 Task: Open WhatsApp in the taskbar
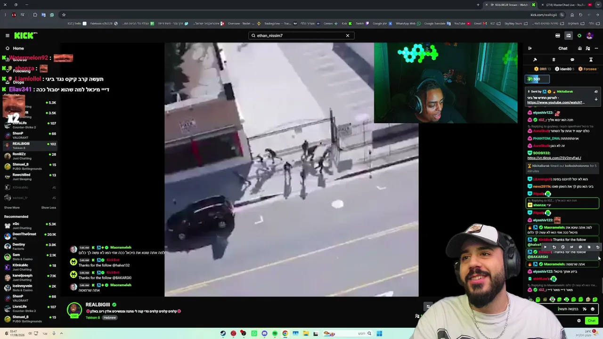click(x=254, y=333)
